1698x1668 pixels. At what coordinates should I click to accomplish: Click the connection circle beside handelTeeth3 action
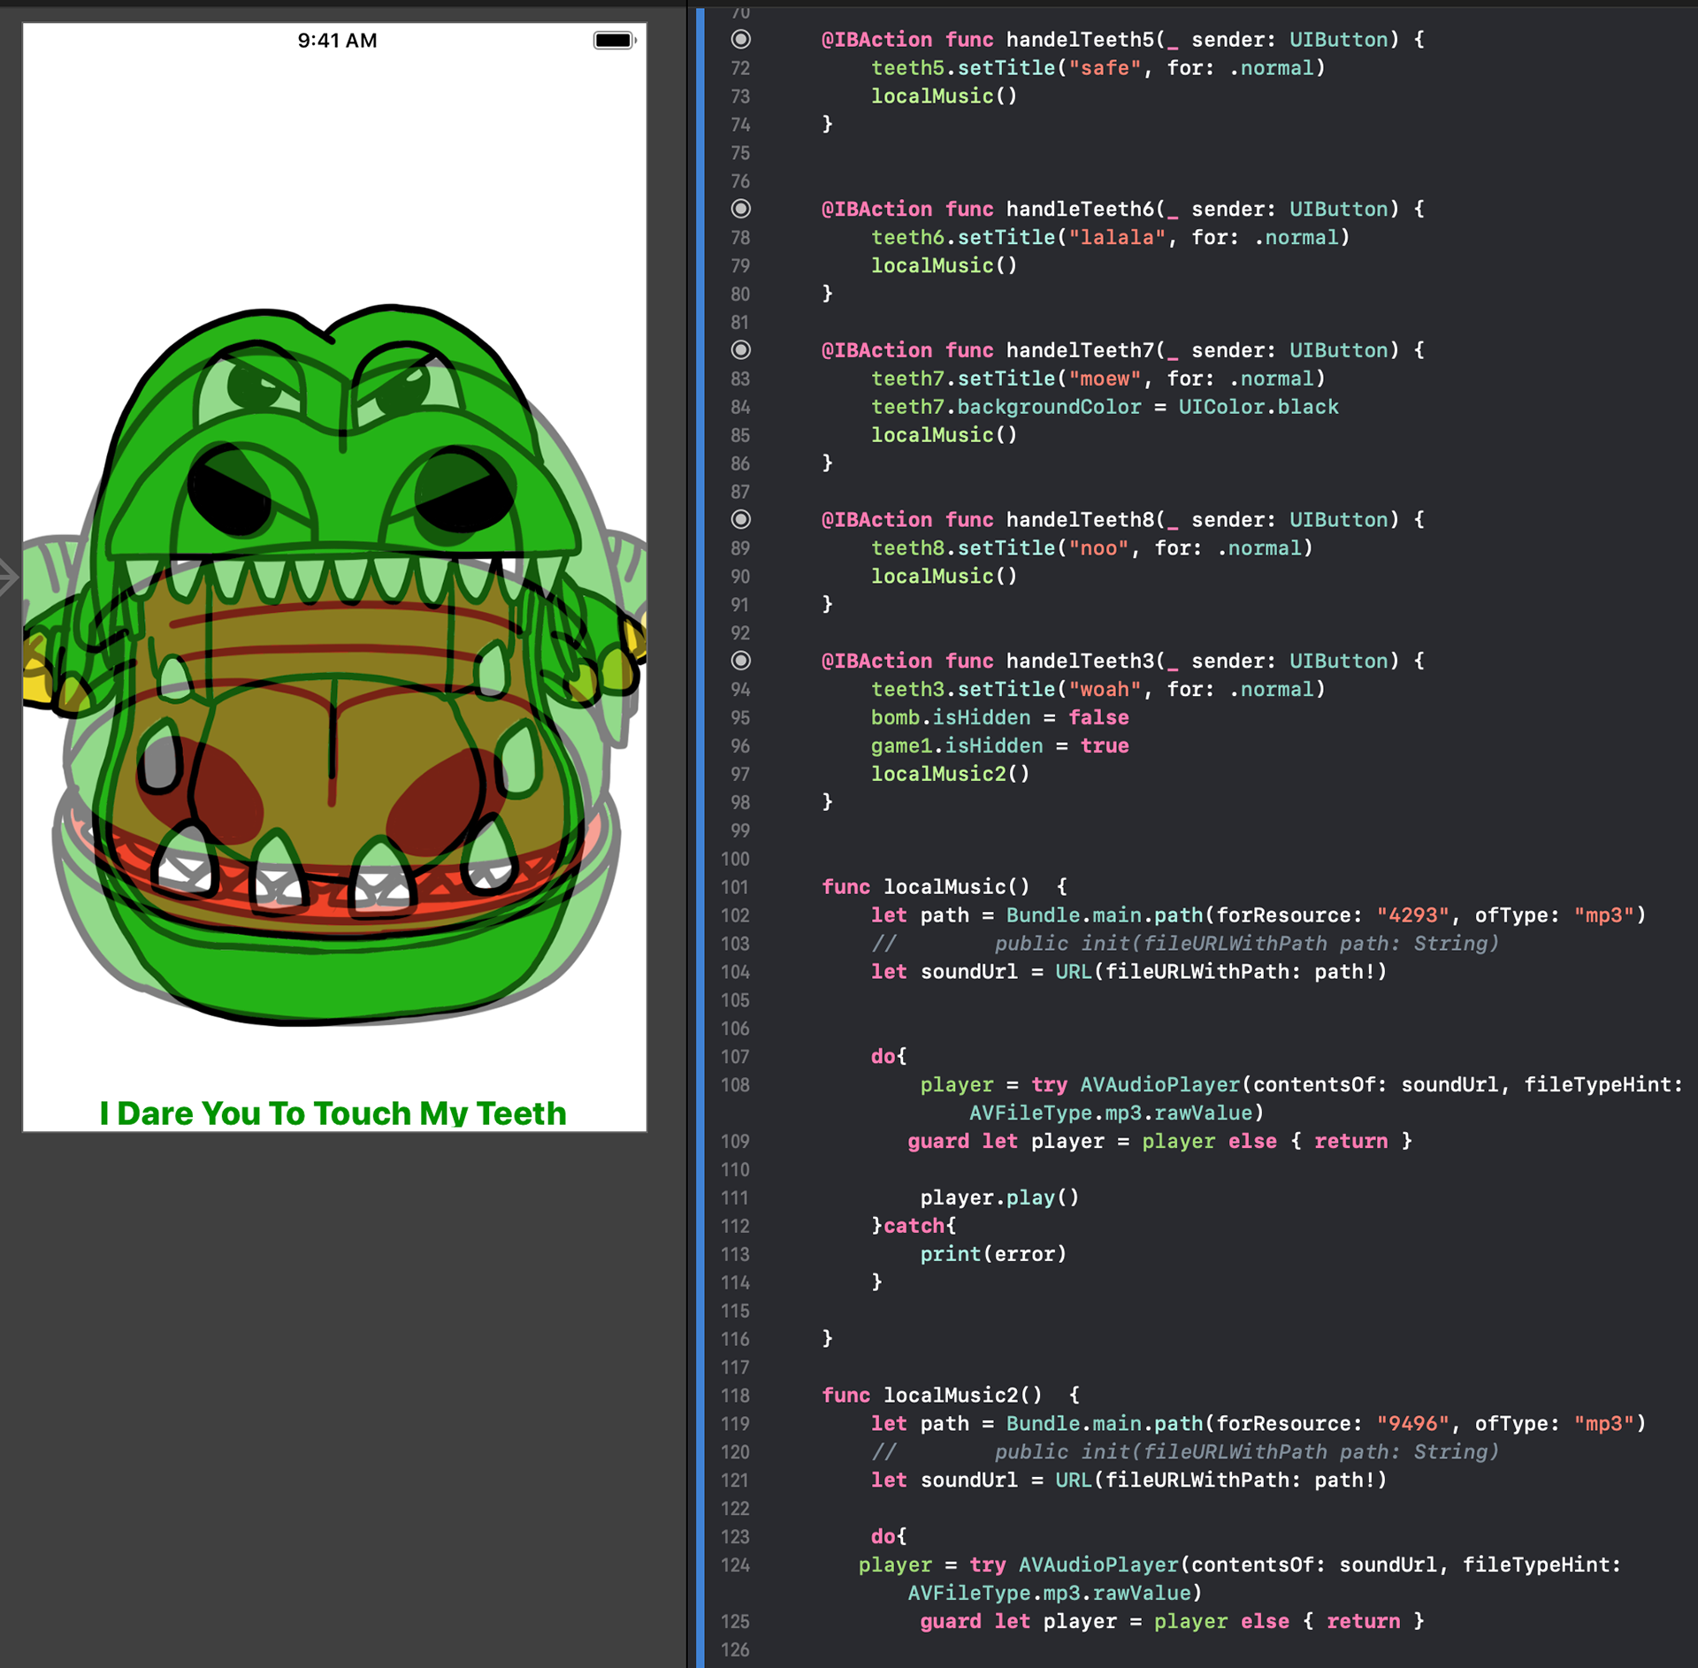(x=741, y=661)
